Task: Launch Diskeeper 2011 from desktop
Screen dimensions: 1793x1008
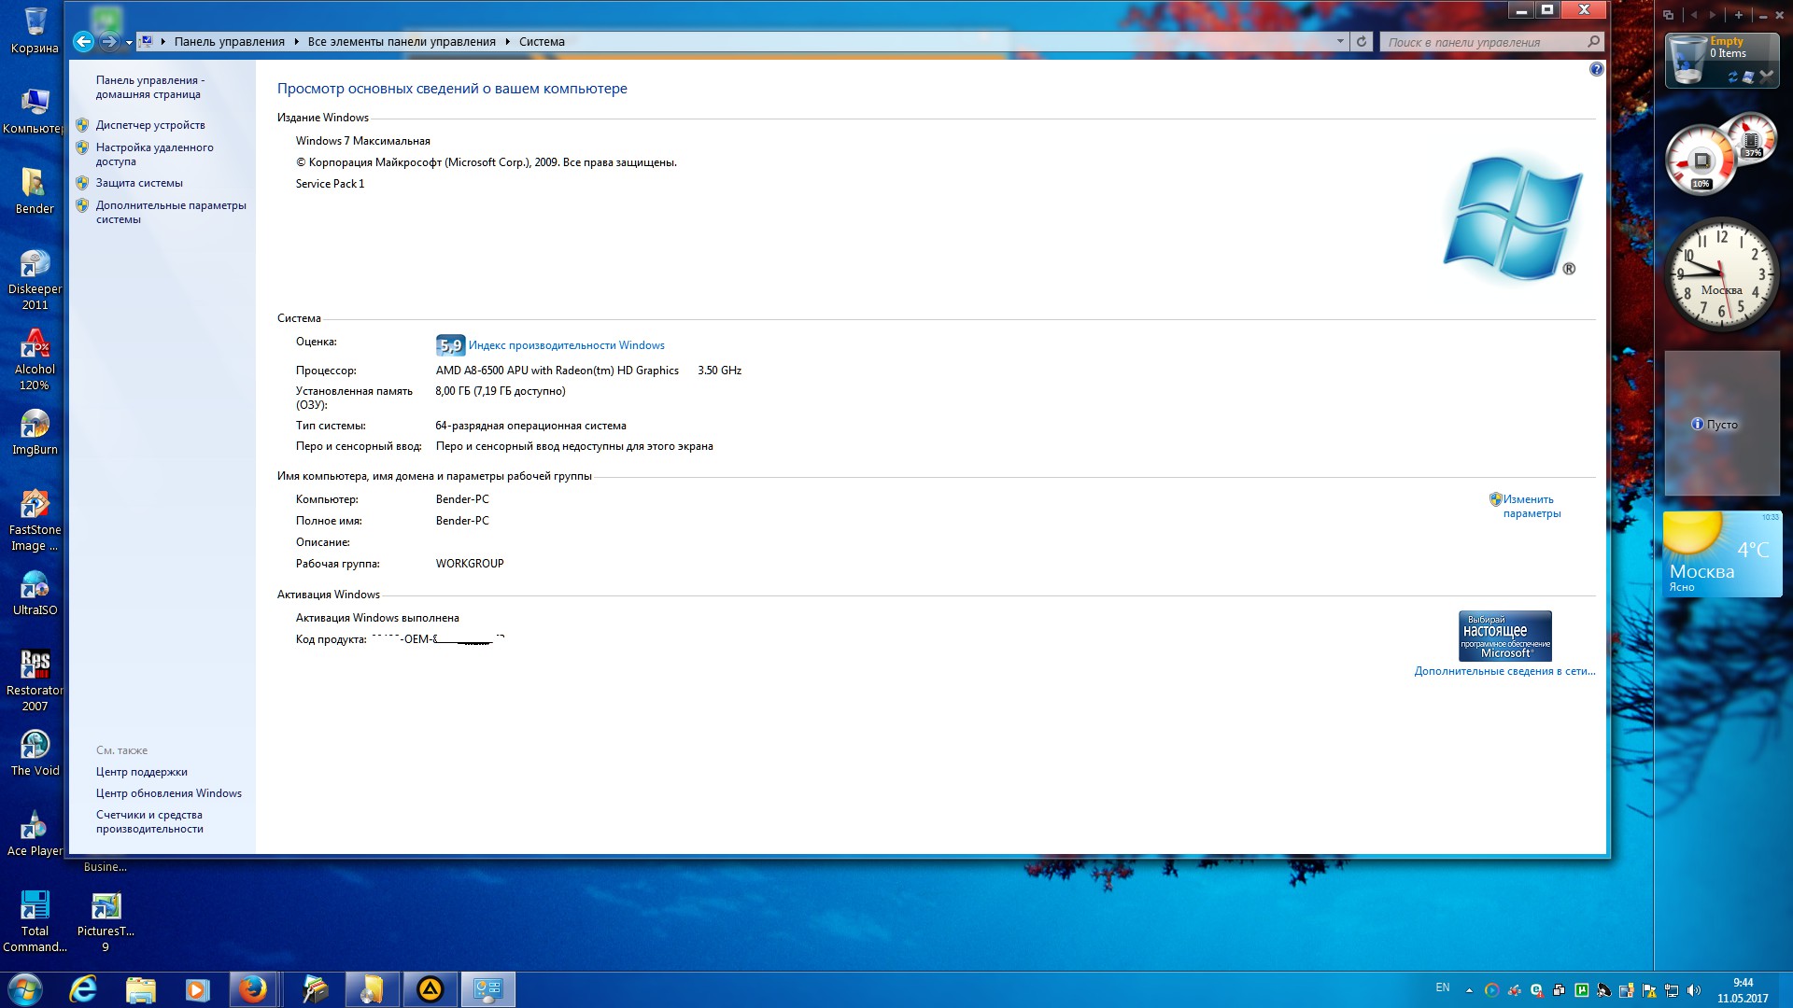Action: coord(35,279)
